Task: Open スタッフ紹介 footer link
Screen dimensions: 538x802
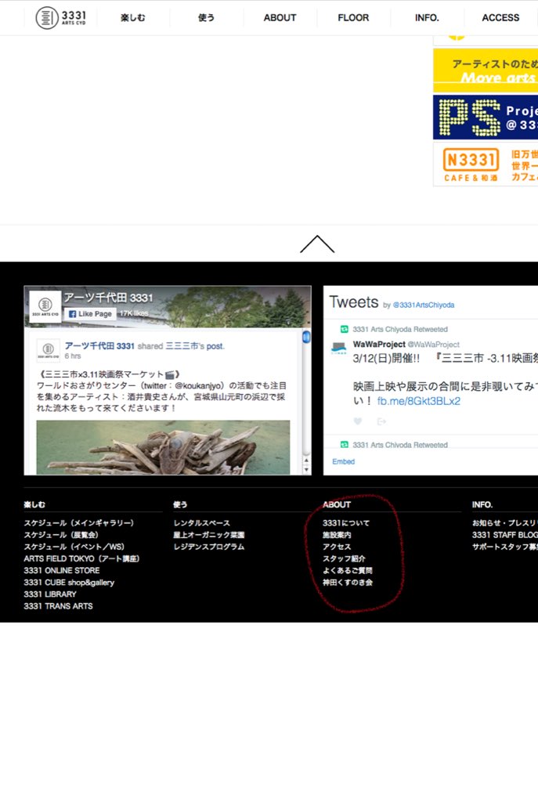Action: pyautogui.click(x=344, y=558)
